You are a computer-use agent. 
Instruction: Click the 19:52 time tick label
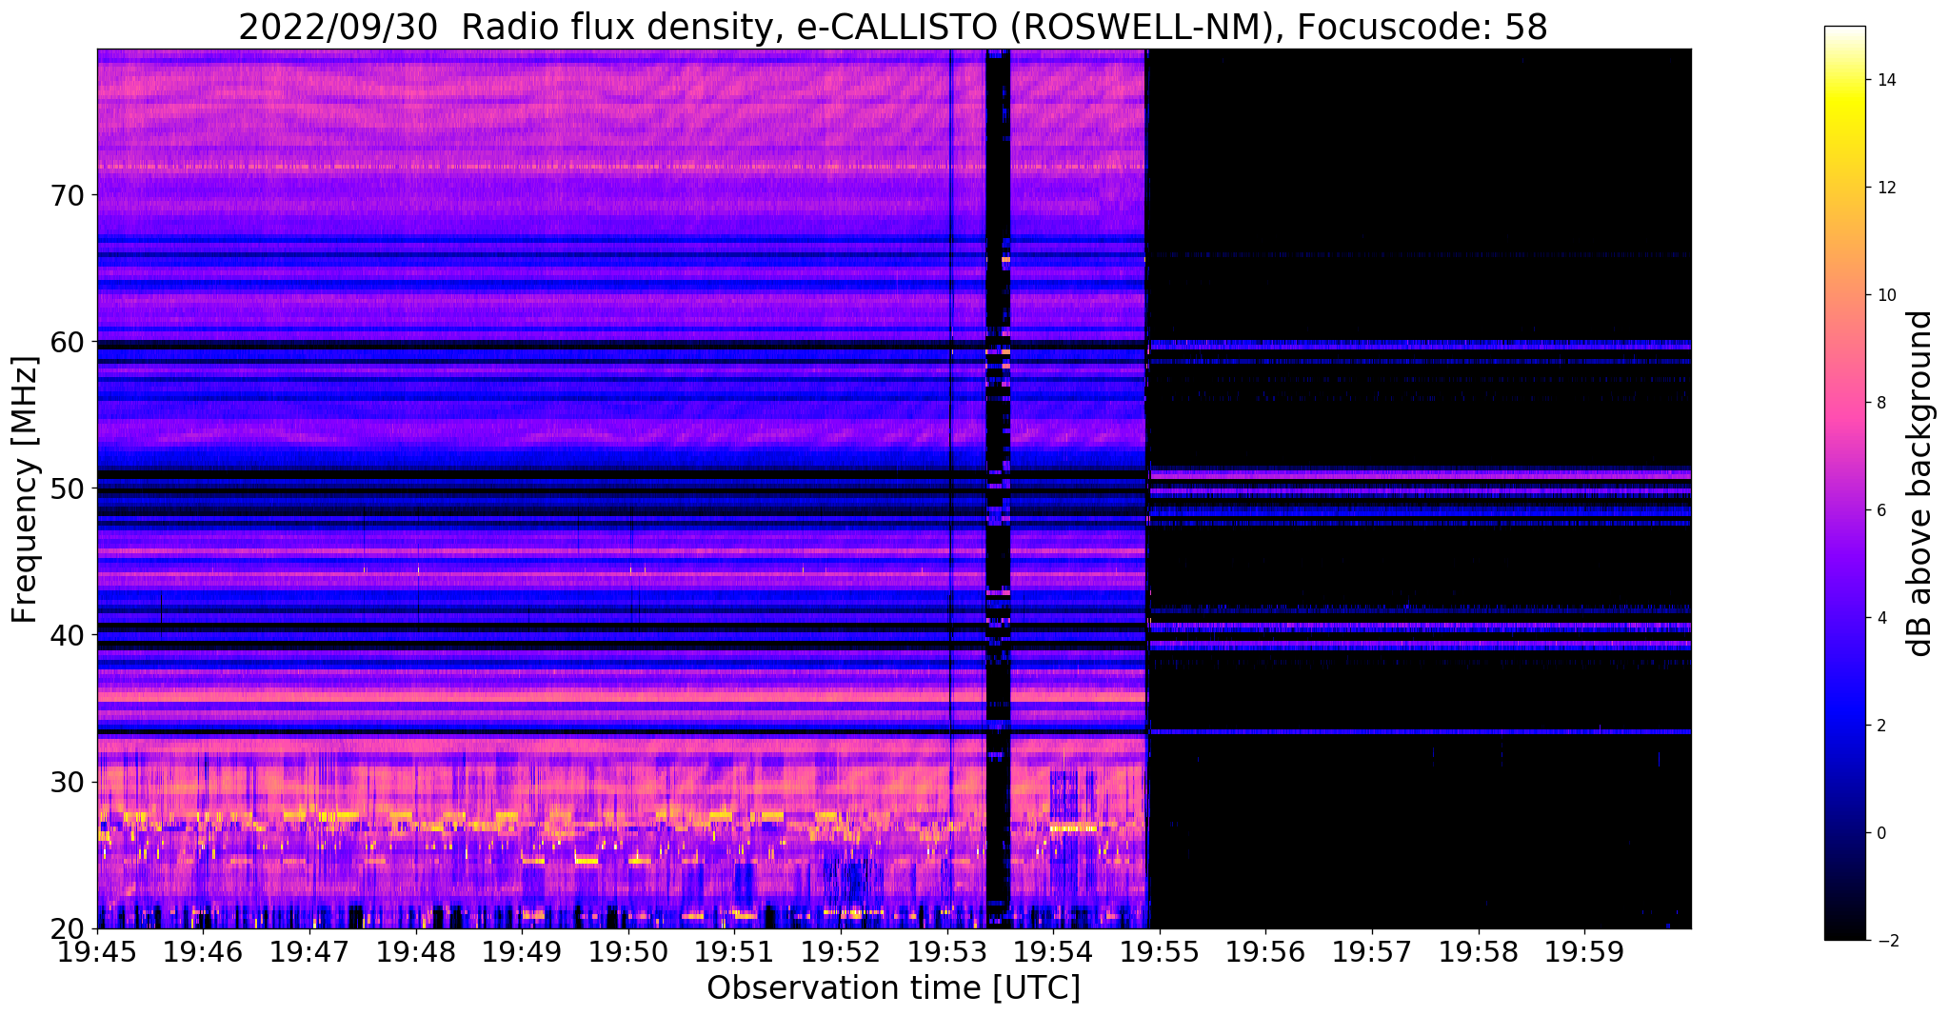pyautogui.click(x=842, y=951)
